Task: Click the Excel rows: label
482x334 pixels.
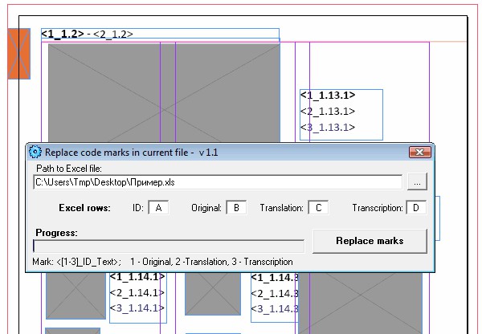Action: (84, 208)
